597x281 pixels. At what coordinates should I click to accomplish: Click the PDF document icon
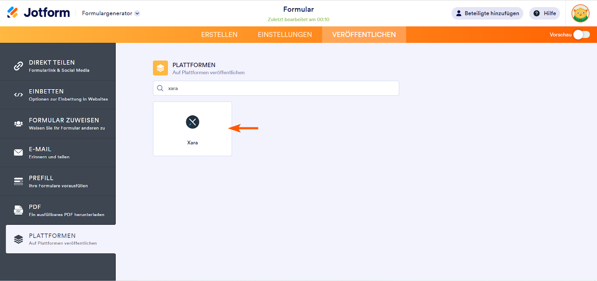[x=18, y=210]
